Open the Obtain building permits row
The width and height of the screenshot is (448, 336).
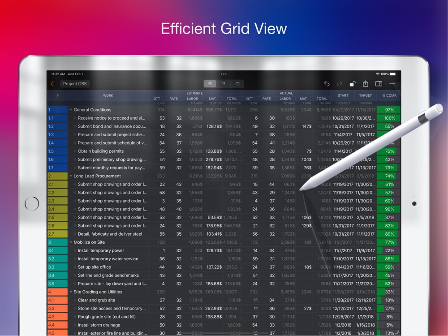pyautogui.click(x=100, y=151)
